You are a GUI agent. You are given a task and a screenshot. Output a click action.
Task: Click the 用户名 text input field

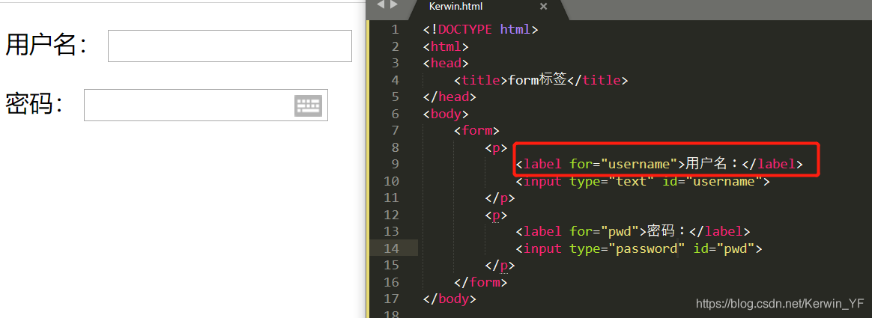pos(230,46)
